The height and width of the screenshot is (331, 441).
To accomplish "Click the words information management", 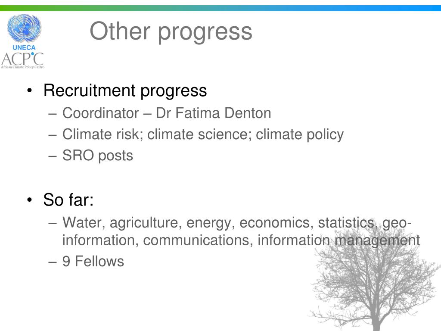I will coord(339,240).
